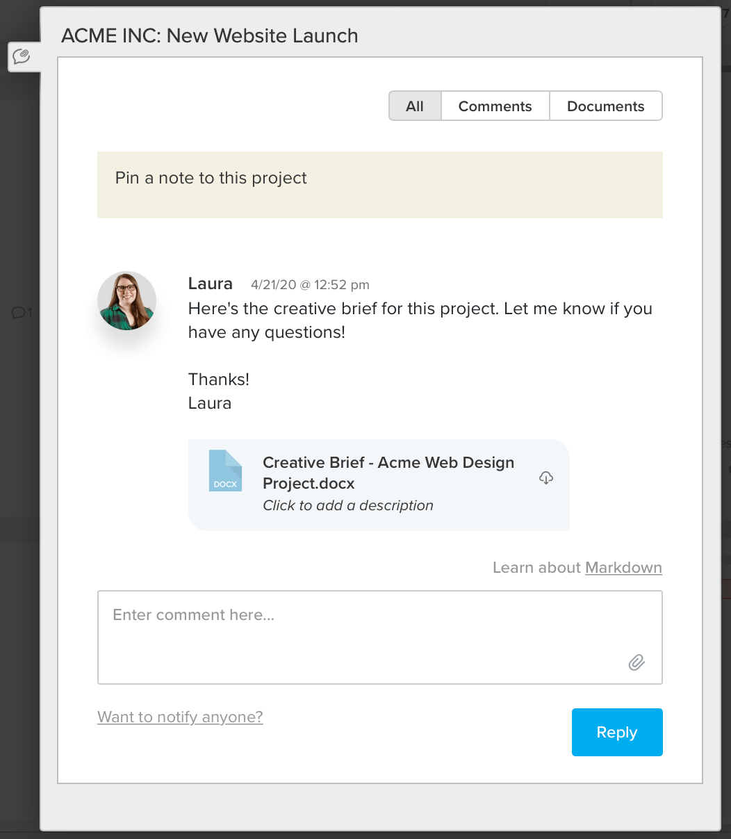Image resolution: width=731 pixels, height=839 pixels.
Task: Click Want to notify anyone?
Action: (180, 717)
